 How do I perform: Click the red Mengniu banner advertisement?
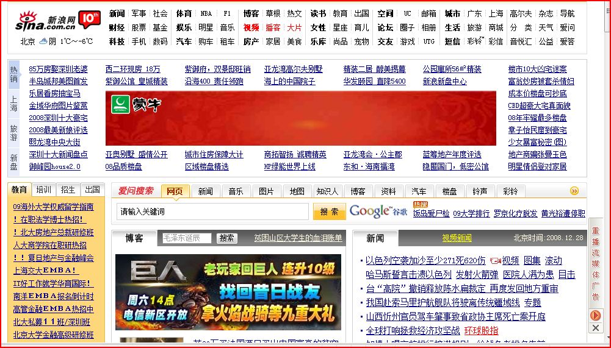pos(301,118)
